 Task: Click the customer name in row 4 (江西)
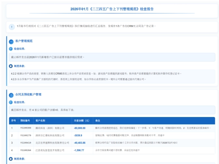50,150
